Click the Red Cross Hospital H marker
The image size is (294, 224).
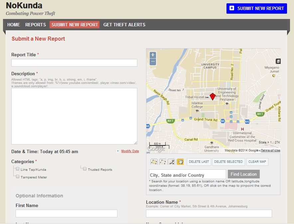pyautogui.click(x=242, y=129)
